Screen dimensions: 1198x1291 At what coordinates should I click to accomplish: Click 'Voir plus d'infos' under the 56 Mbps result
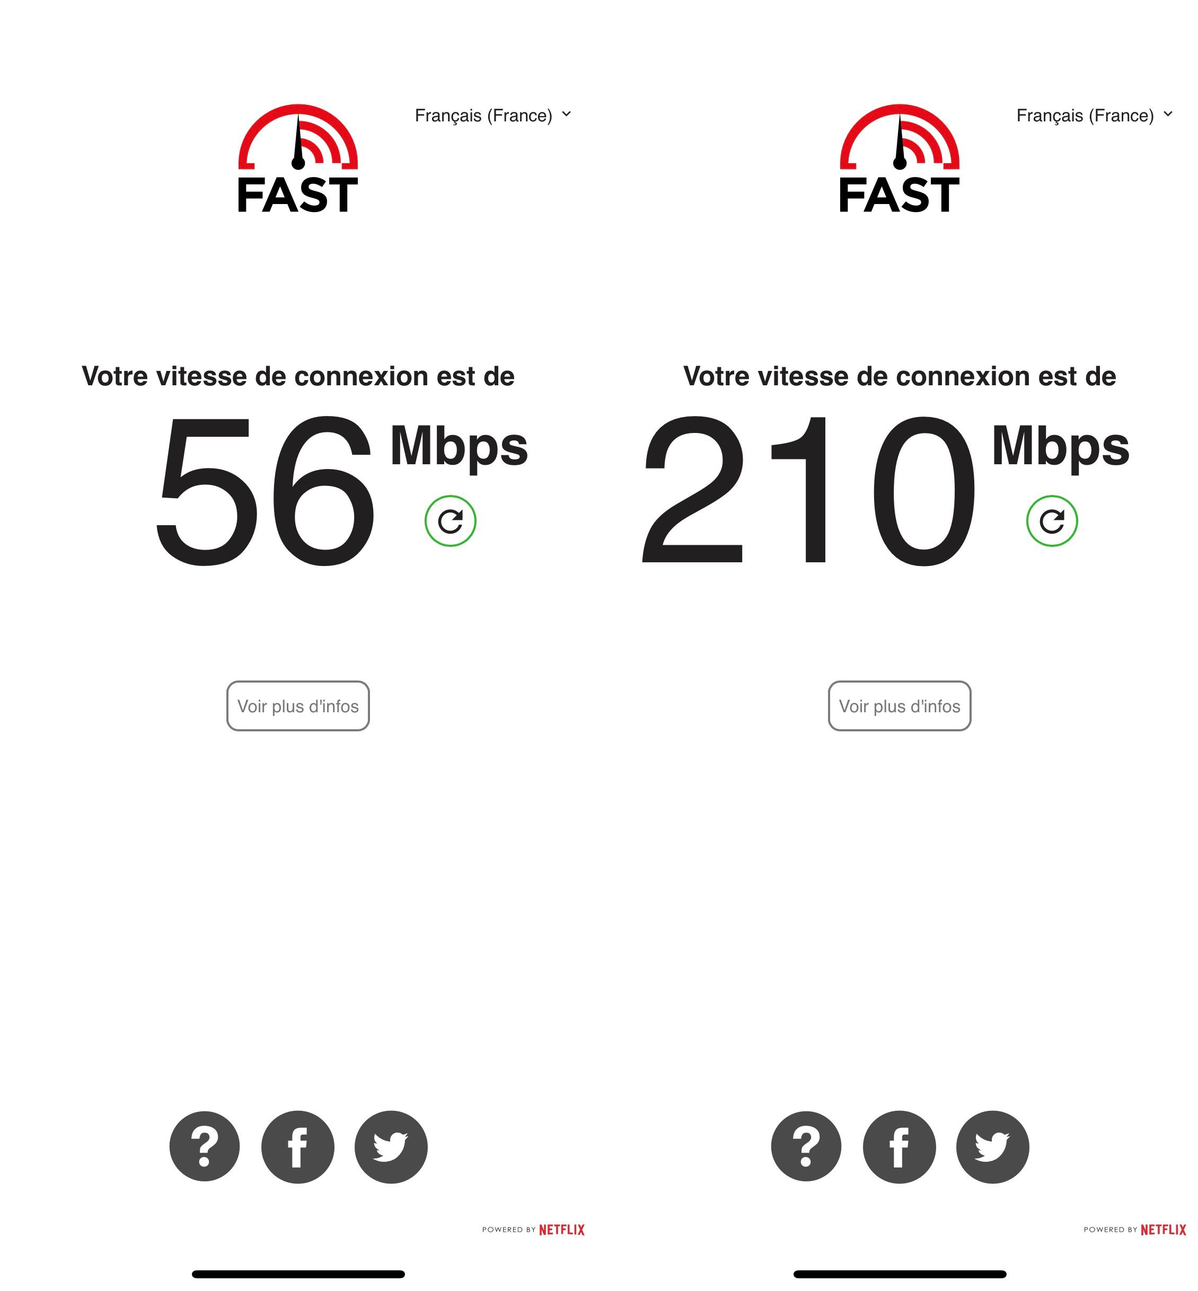pos(297,706)
